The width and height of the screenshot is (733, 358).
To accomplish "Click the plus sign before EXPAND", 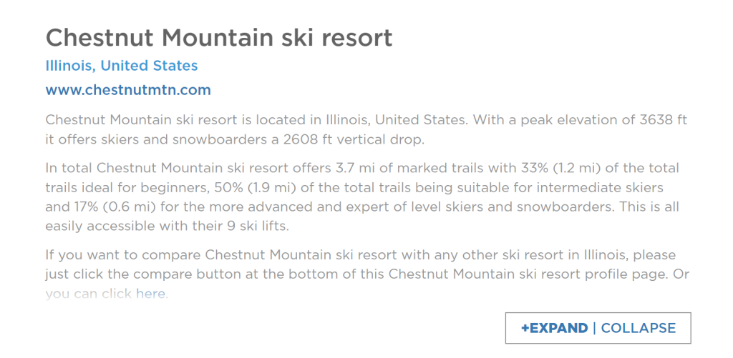I will pos(525,328).
